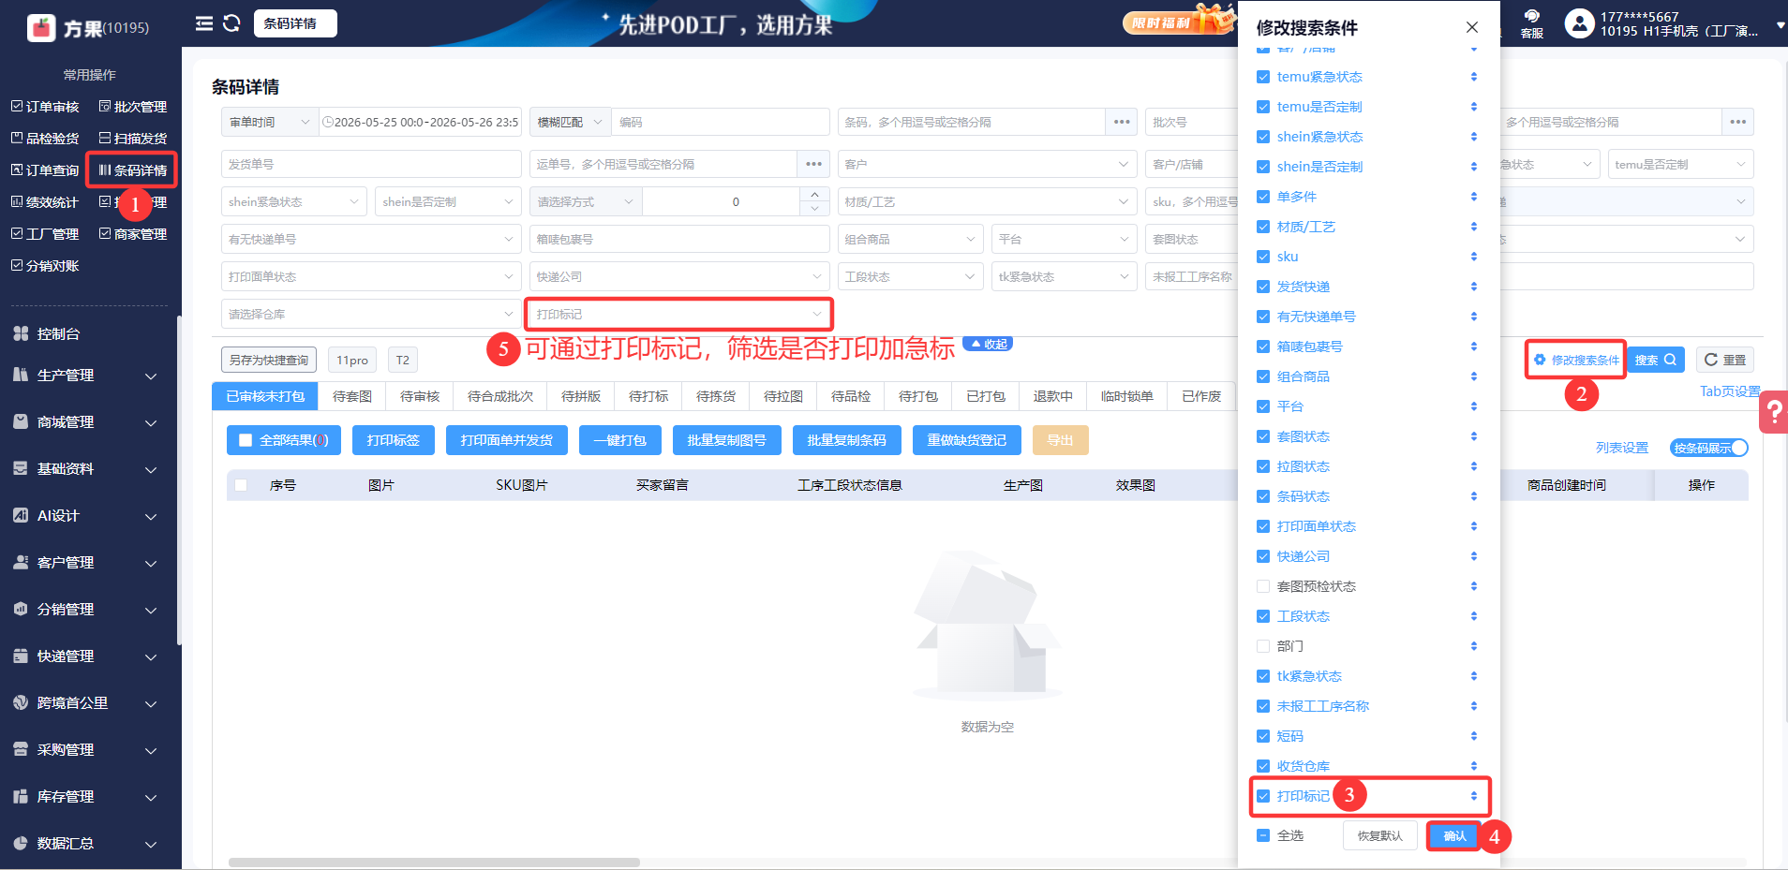
Task: Open the 材质/工艺 filter dropdown
Action: (x=988, y=201)
